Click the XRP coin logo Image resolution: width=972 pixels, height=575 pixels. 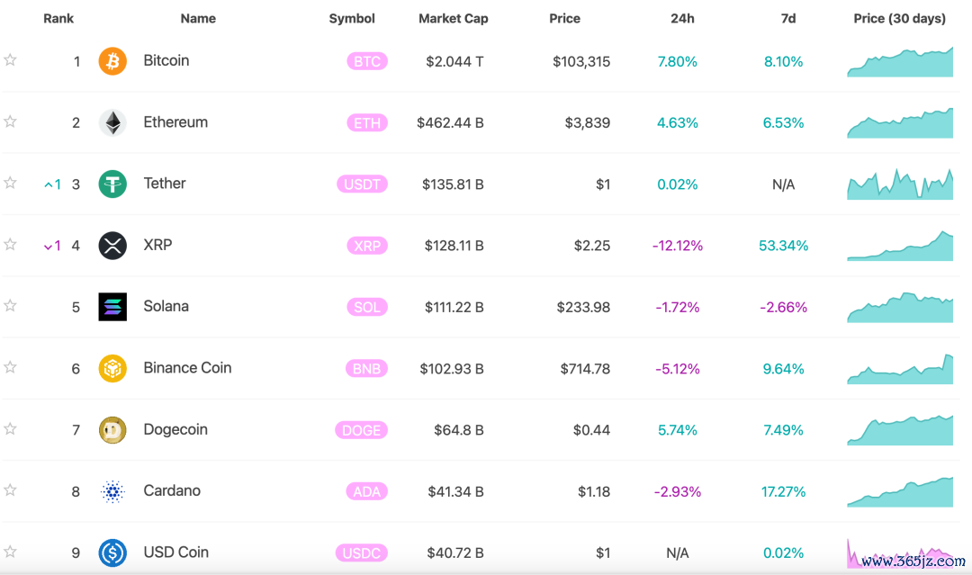[x=112, y=246]
